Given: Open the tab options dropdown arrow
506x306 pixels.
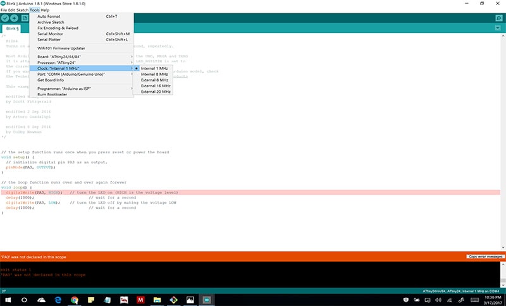Looking at the screenshot, I should click(x=498, y=28).
